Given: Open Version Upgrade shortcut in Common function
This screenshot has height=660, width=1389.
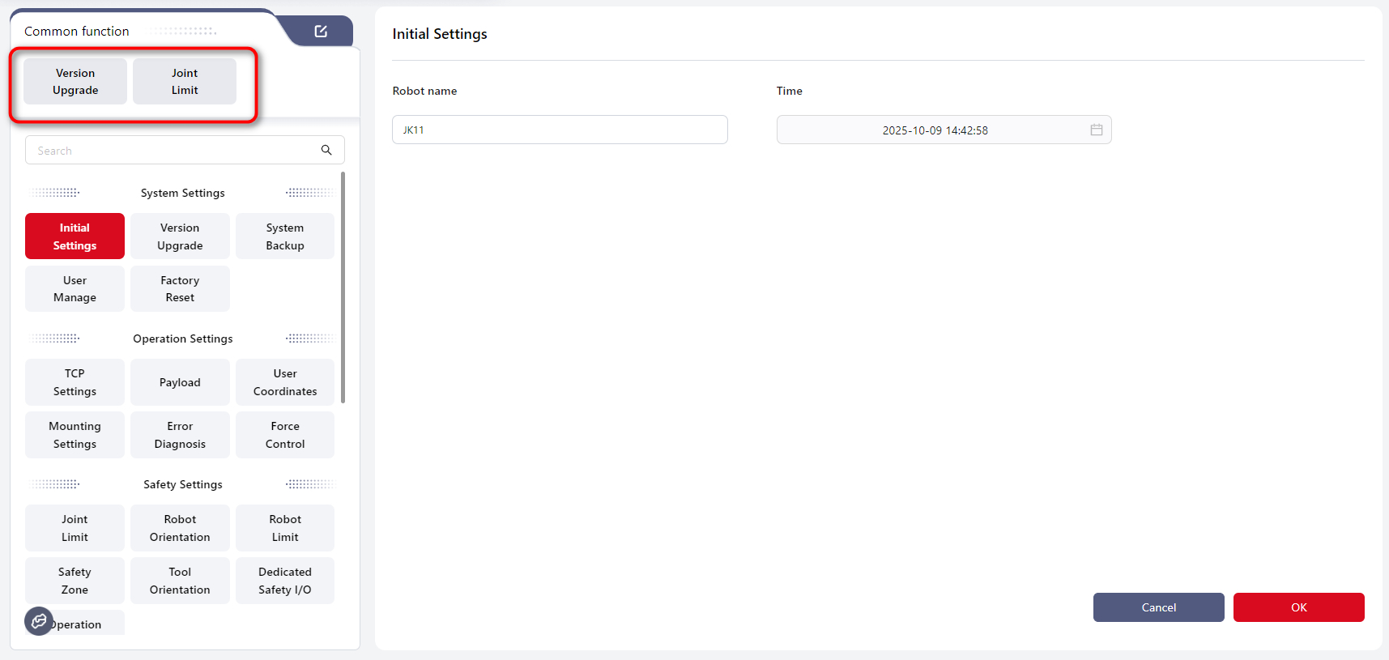Looking at the screenshot, I should point(75,82).
